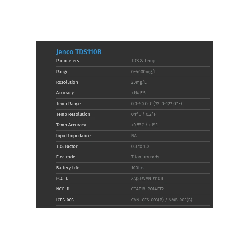249x249 pixels.
Task: Select the Temp Range row label
Action: click(x=68, y=104)
